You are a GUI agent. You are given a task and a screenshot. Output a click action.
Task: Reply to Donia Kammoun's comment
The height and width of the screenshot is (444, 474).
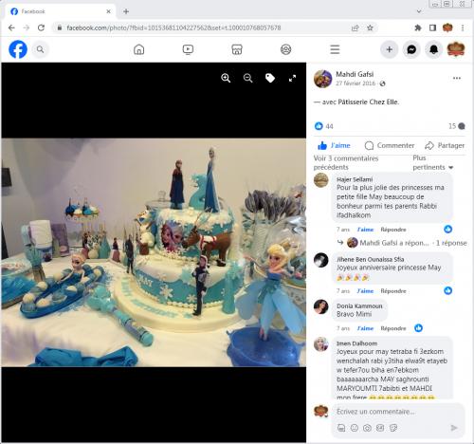(393, 328)
